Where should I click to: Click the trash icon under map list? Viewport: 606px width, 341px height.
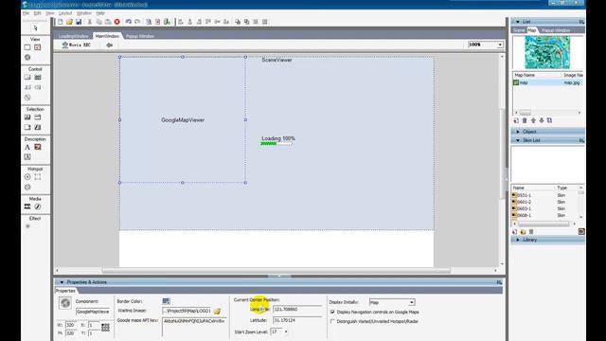pos(525,121)
